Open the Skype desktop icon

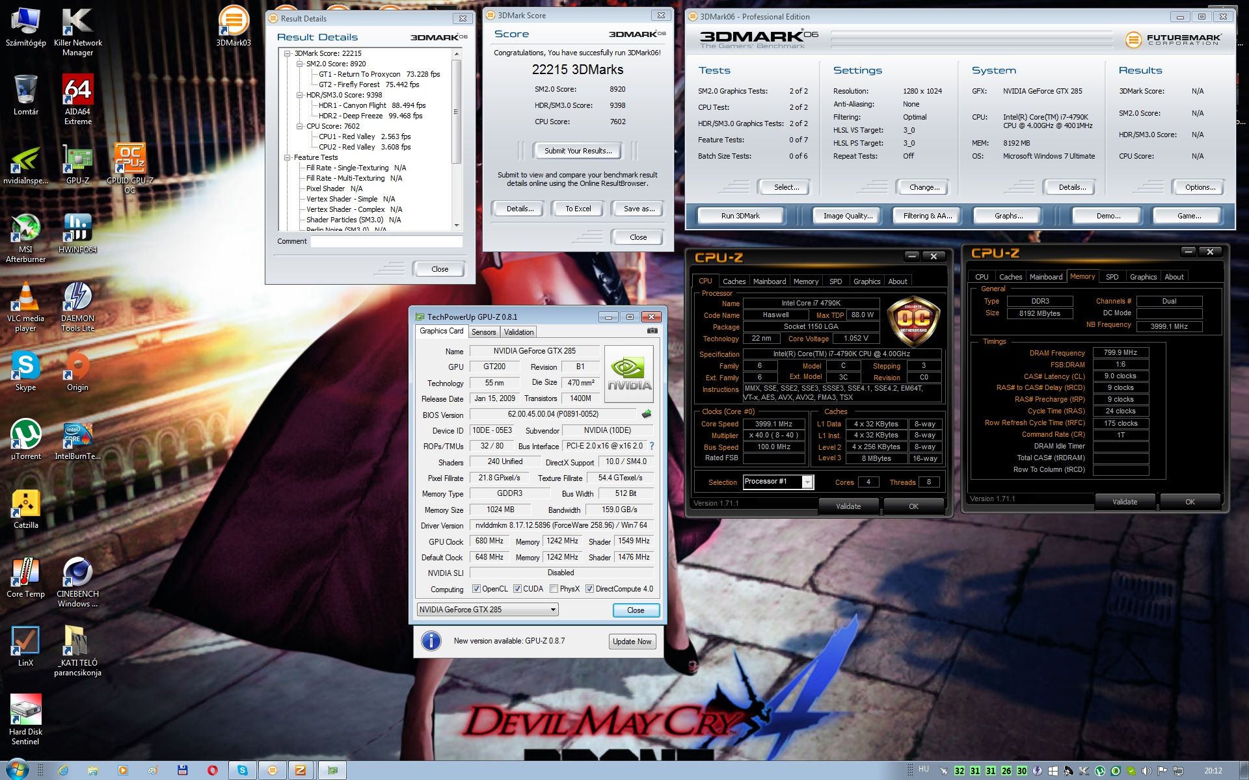pos(25,371)
